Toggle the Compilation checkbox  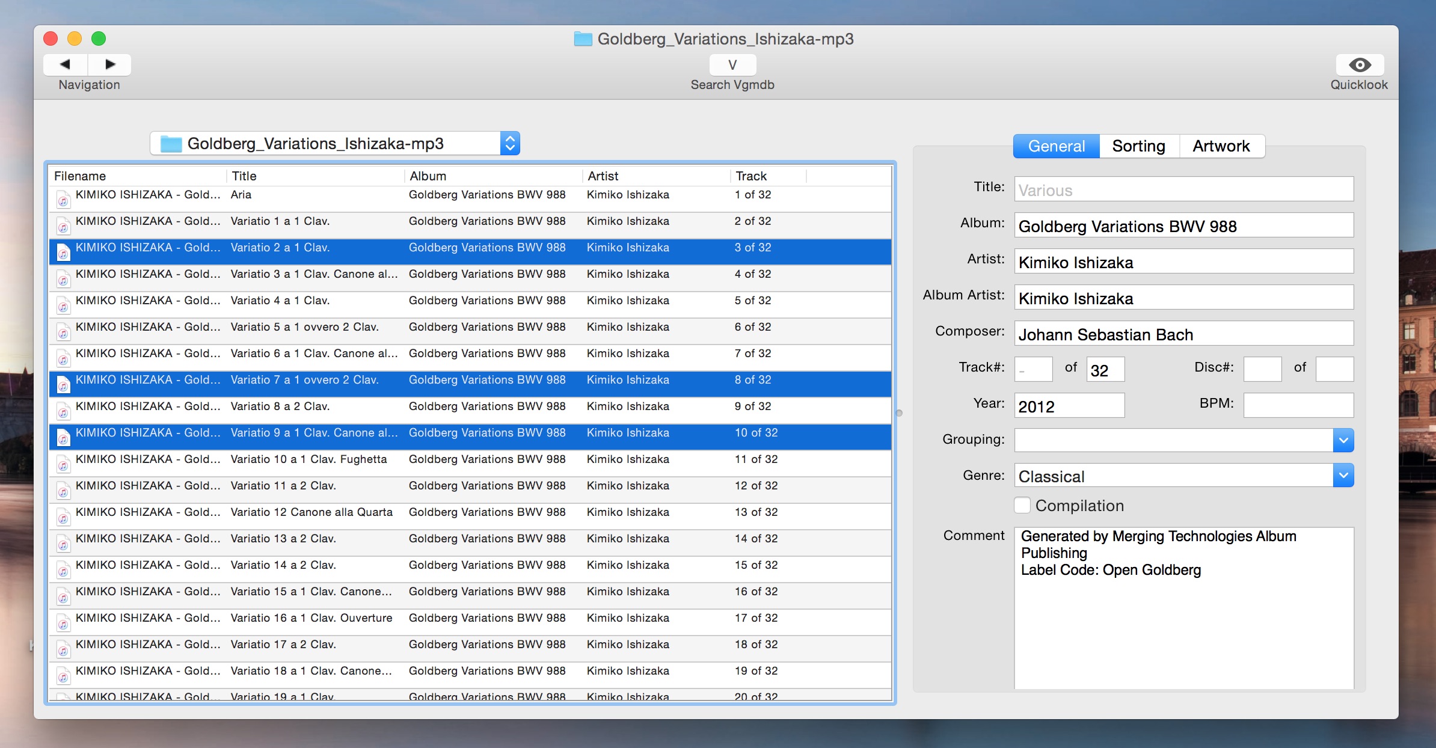[1022, 505]
